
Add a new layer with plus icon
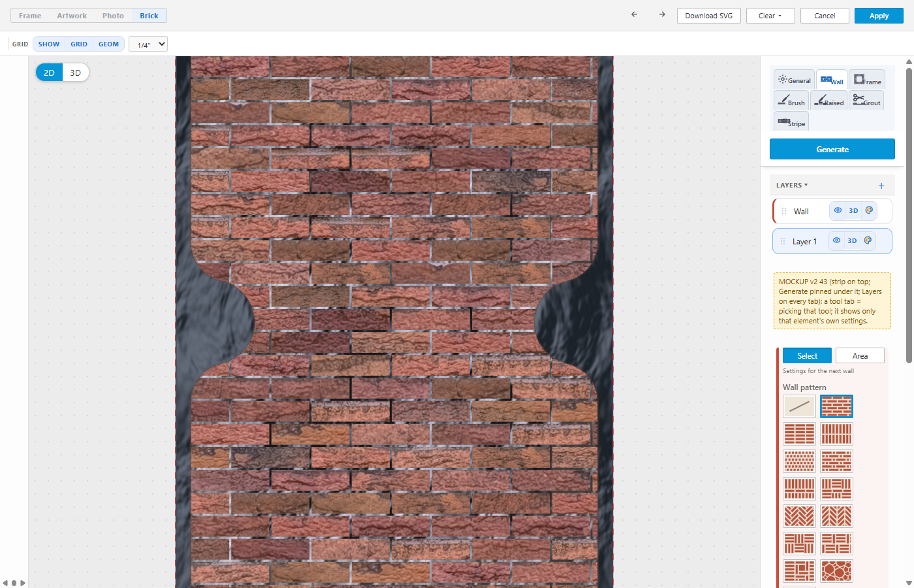coord(881,186)
